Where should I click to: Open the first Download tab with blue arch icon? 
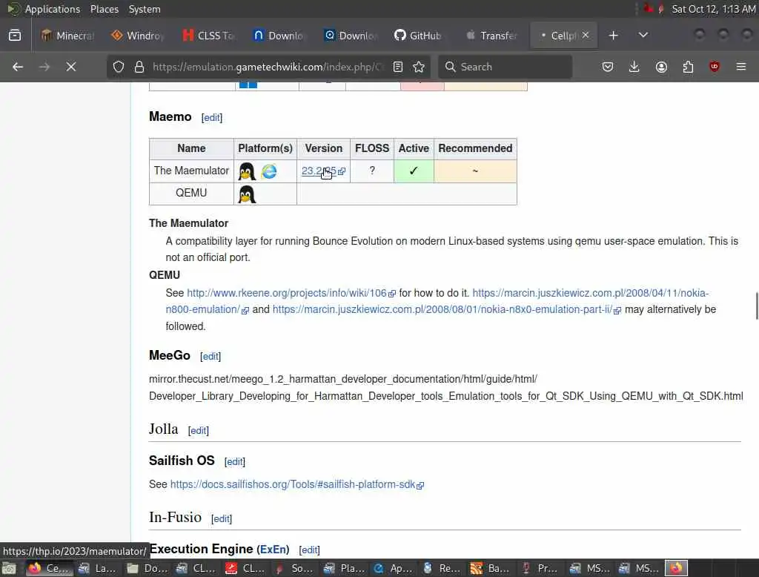279,36
